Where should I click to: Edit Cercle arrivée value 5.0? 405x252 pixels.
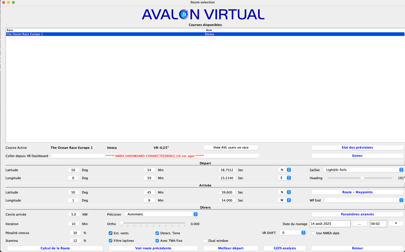pyautogui.click(x=74, y=214)
